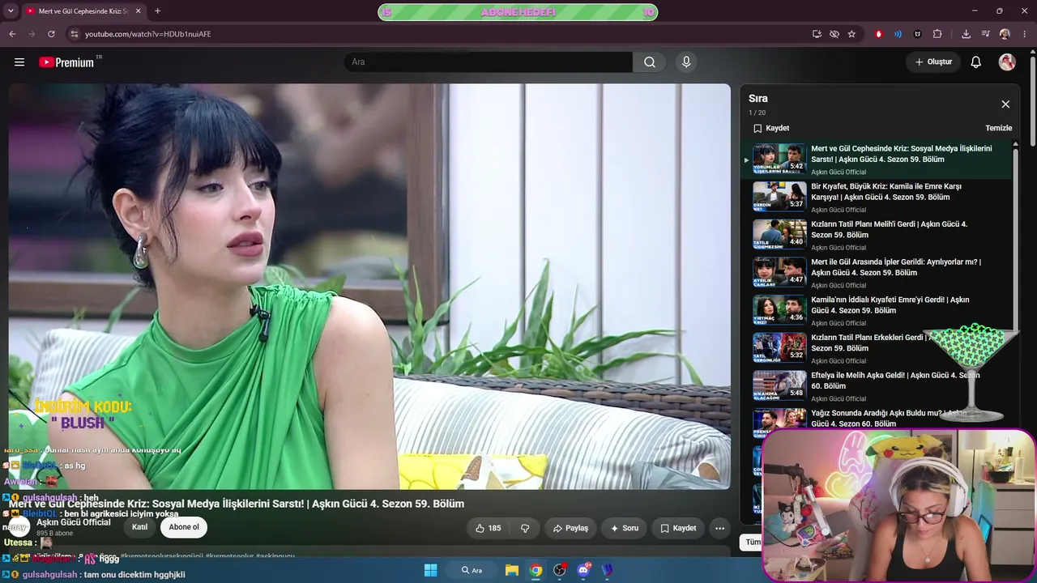Open the Aşkın Gücü Official channel name
The width and height of the screenshot is (1037, 583).
[74, 522]
